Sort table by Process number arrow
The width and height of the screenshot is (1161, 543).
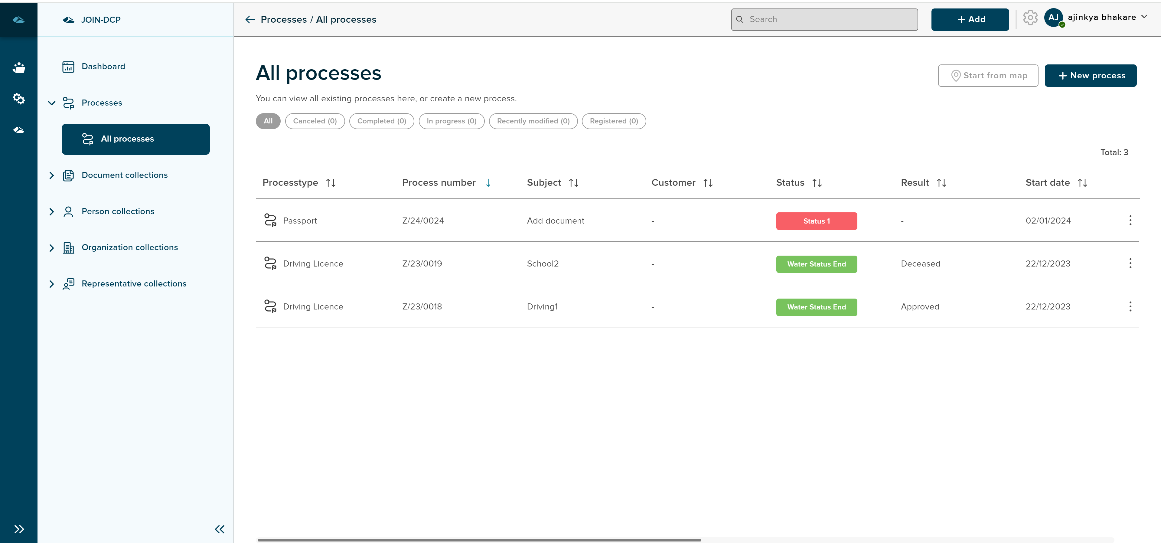click(x=488, y=183)
